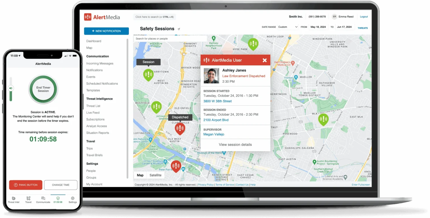
Task: Open People in the sidebar
Action: coord(91,171)
